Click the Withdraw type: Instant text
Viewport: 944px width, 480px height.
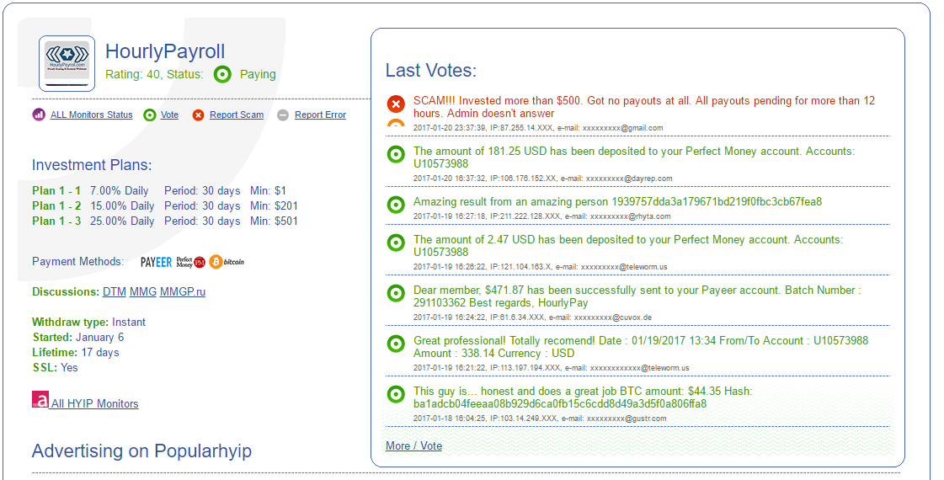[88, 323]
